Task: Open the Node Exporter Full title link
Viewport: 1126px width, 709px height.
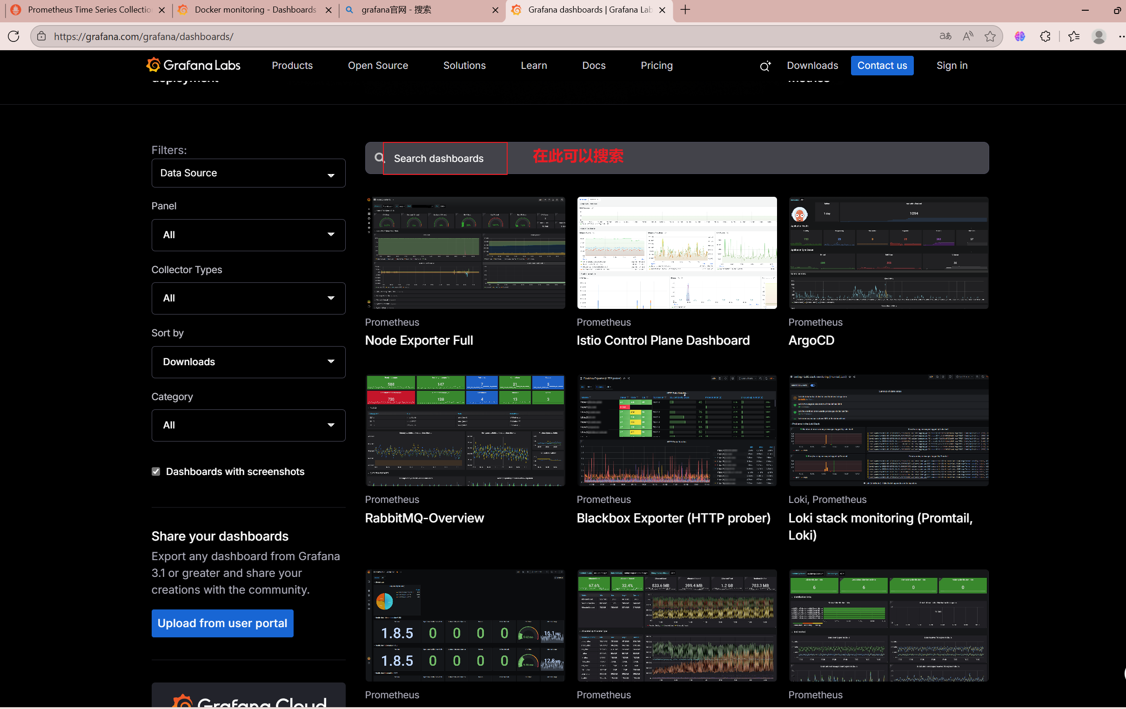Action: tap(419, 340)
